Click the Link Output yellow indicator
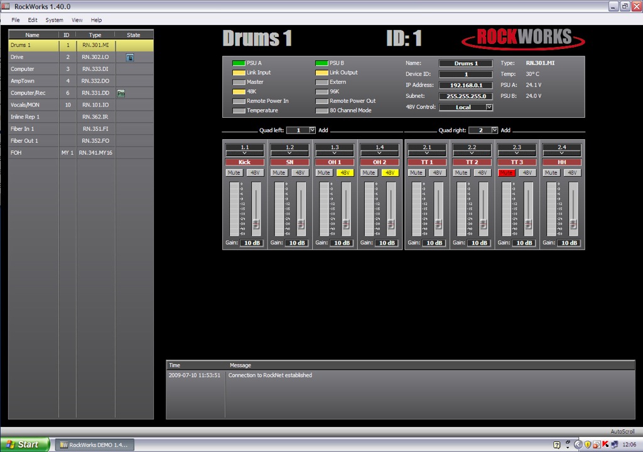Screen dimensions: 643x452 321,73
